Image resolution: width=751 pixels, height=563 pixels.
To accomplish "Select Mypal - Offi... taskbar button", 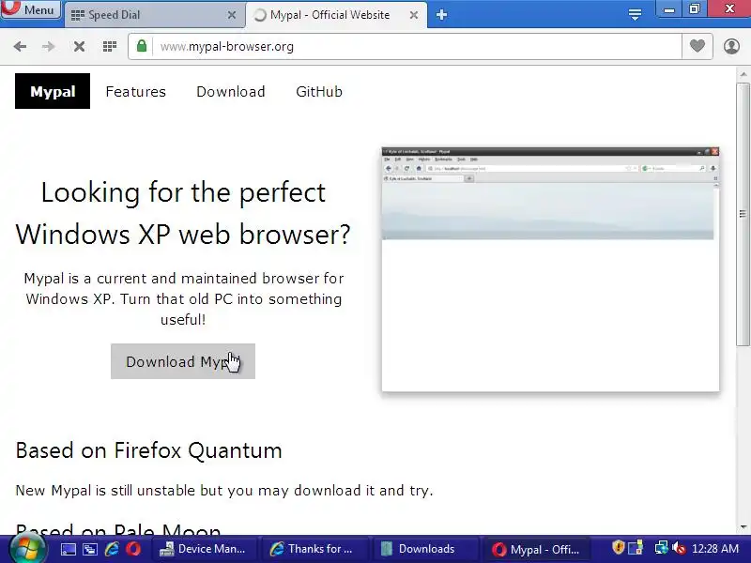I will pos(536,549).
